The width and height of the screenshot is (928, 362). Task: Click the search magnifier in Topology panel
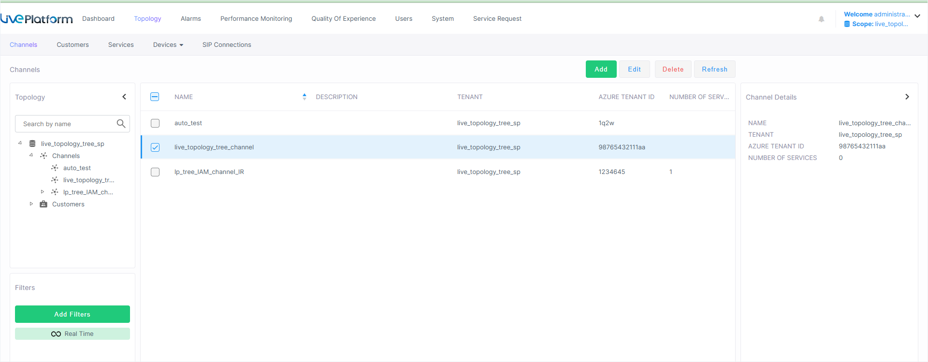pos(121,124)
